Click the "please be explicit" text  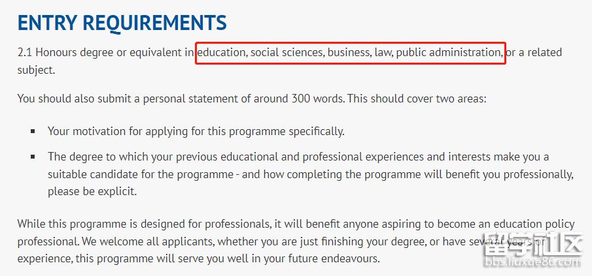coord(92,192)
